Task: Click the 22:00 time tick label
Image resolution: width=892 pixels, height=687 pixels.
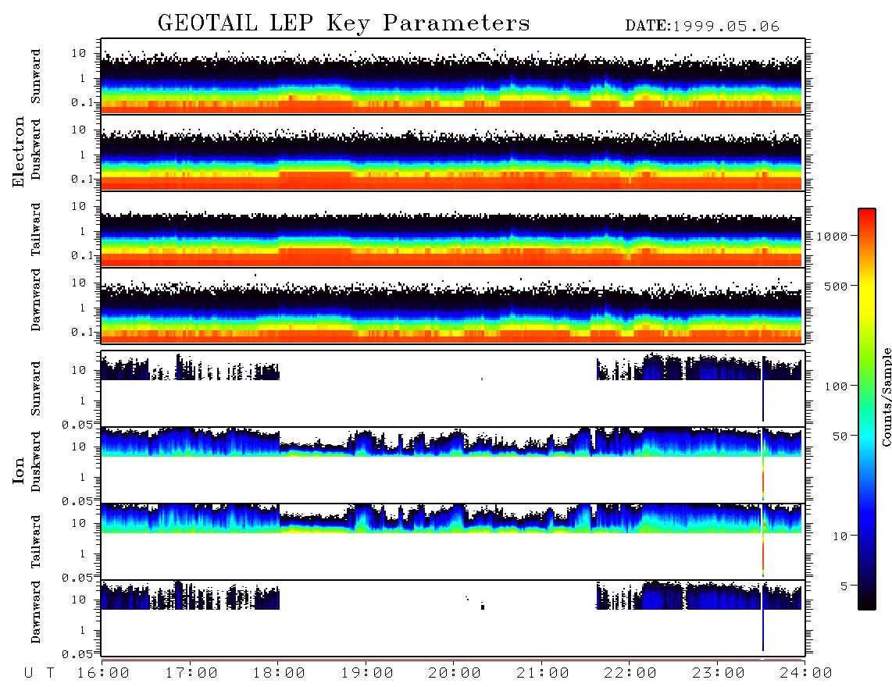Action: click(x=630, y=674)
